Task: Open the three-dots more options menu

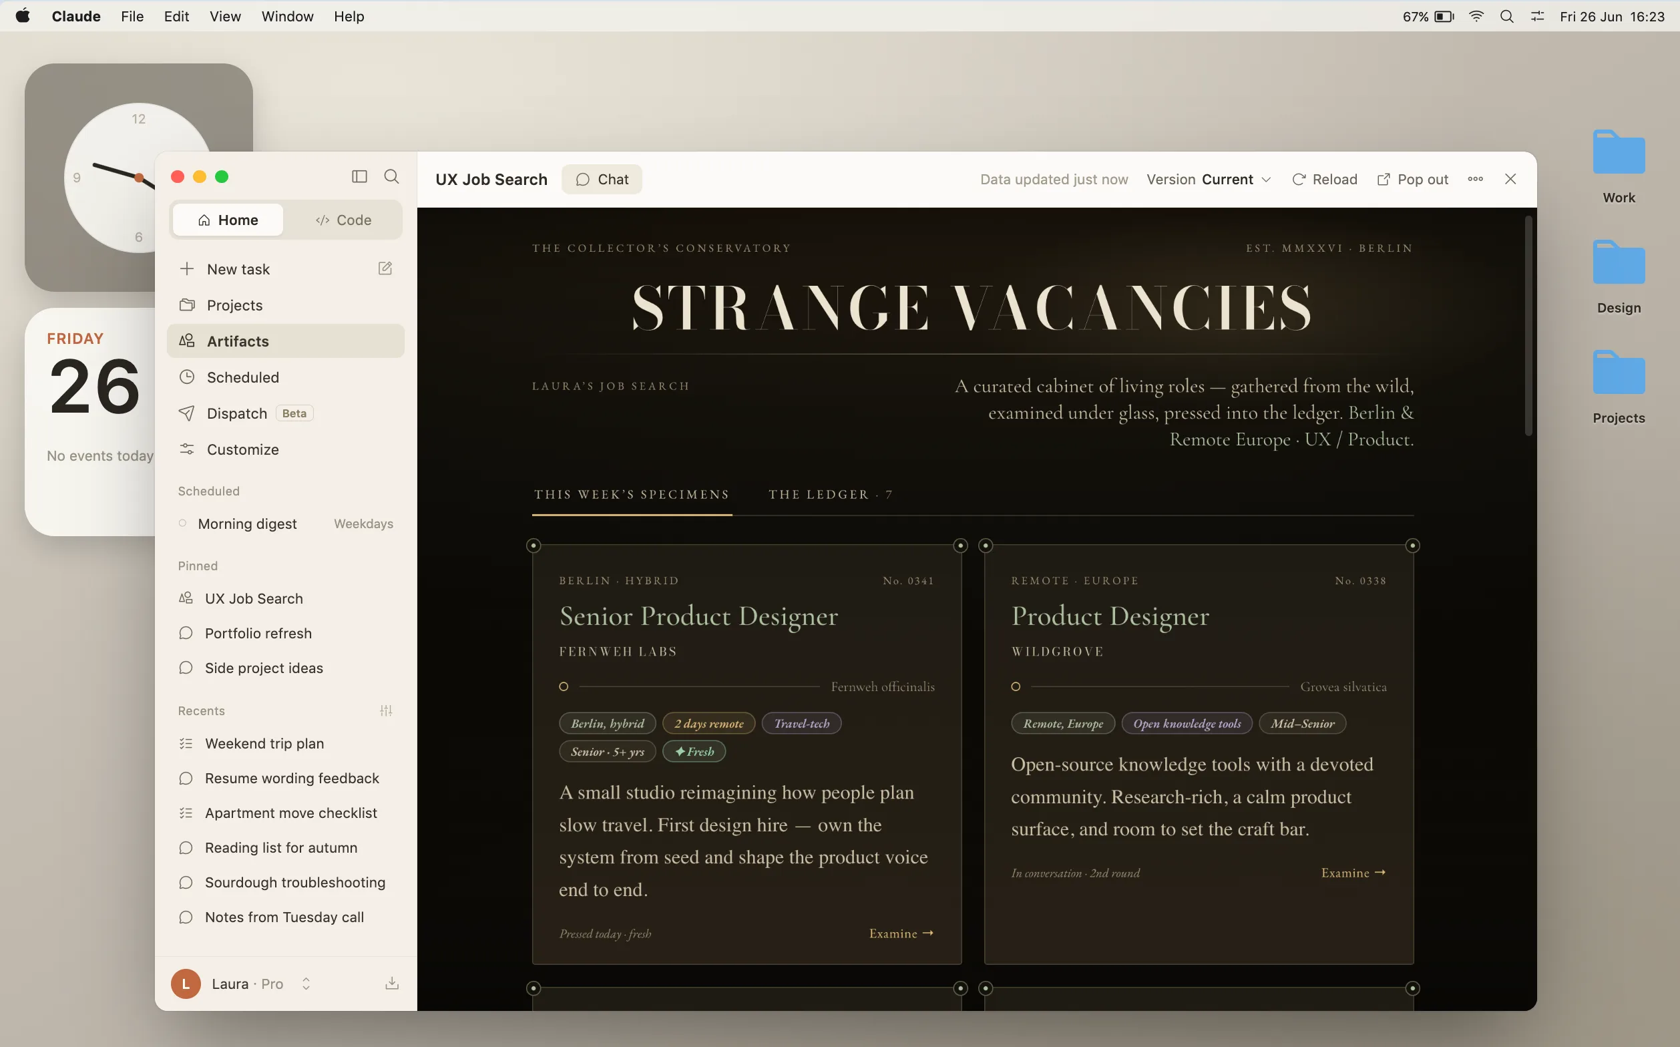Action: [1475, 180]
